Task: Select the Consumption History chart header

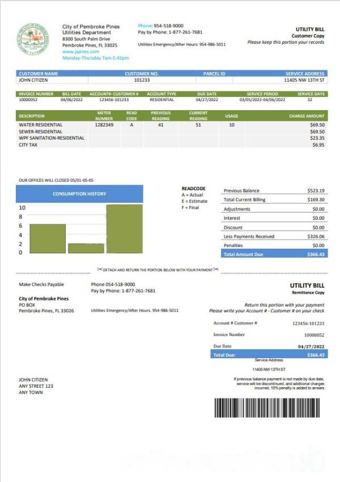Action: pos(79,194)
